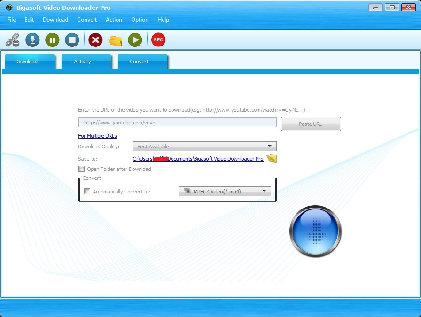Open the Download menu
The image size is (421, 317).
point(55,20)
